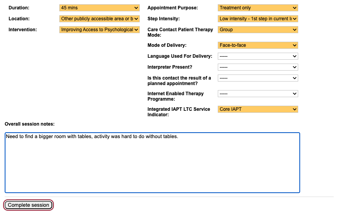
Task: Open the Appointment Purpose dropdown
Action: pos(258,8)
